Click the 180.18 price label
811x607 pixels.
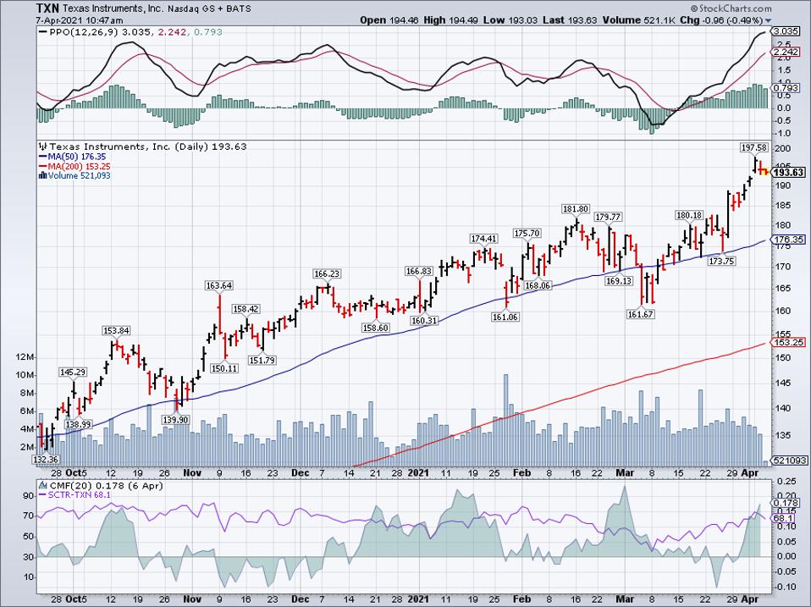click(689, 215)
